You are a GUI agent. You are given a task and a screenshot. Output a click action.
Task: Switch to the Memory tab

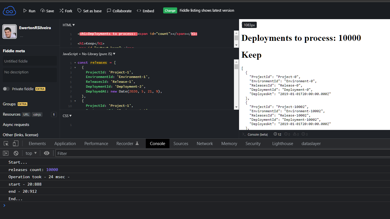[x=229, y=144]
